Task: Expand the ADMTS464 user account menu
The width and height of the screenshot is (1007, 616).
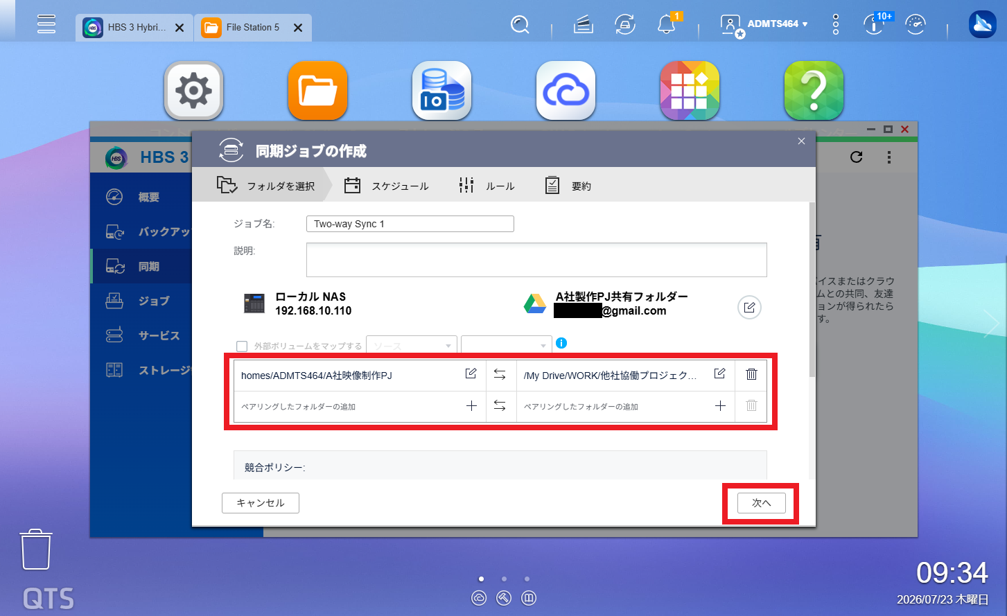Action: 764,25
